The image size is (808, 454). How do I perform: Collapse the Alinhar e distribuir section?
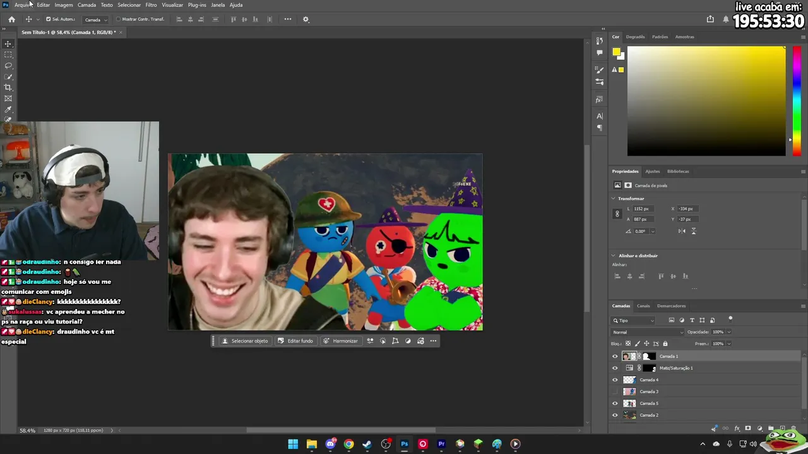(x=614, y=255)
